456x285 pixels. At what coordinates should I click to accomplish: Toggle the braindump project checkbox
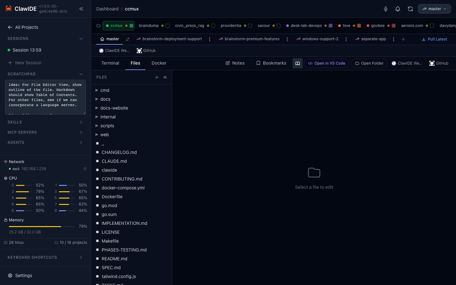point(167,26)
